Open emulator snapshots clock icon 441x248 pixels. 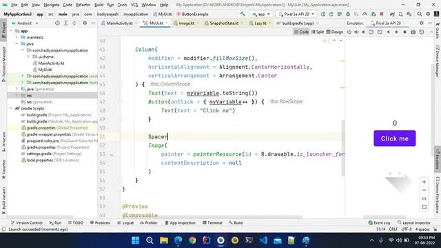(422, 32)
